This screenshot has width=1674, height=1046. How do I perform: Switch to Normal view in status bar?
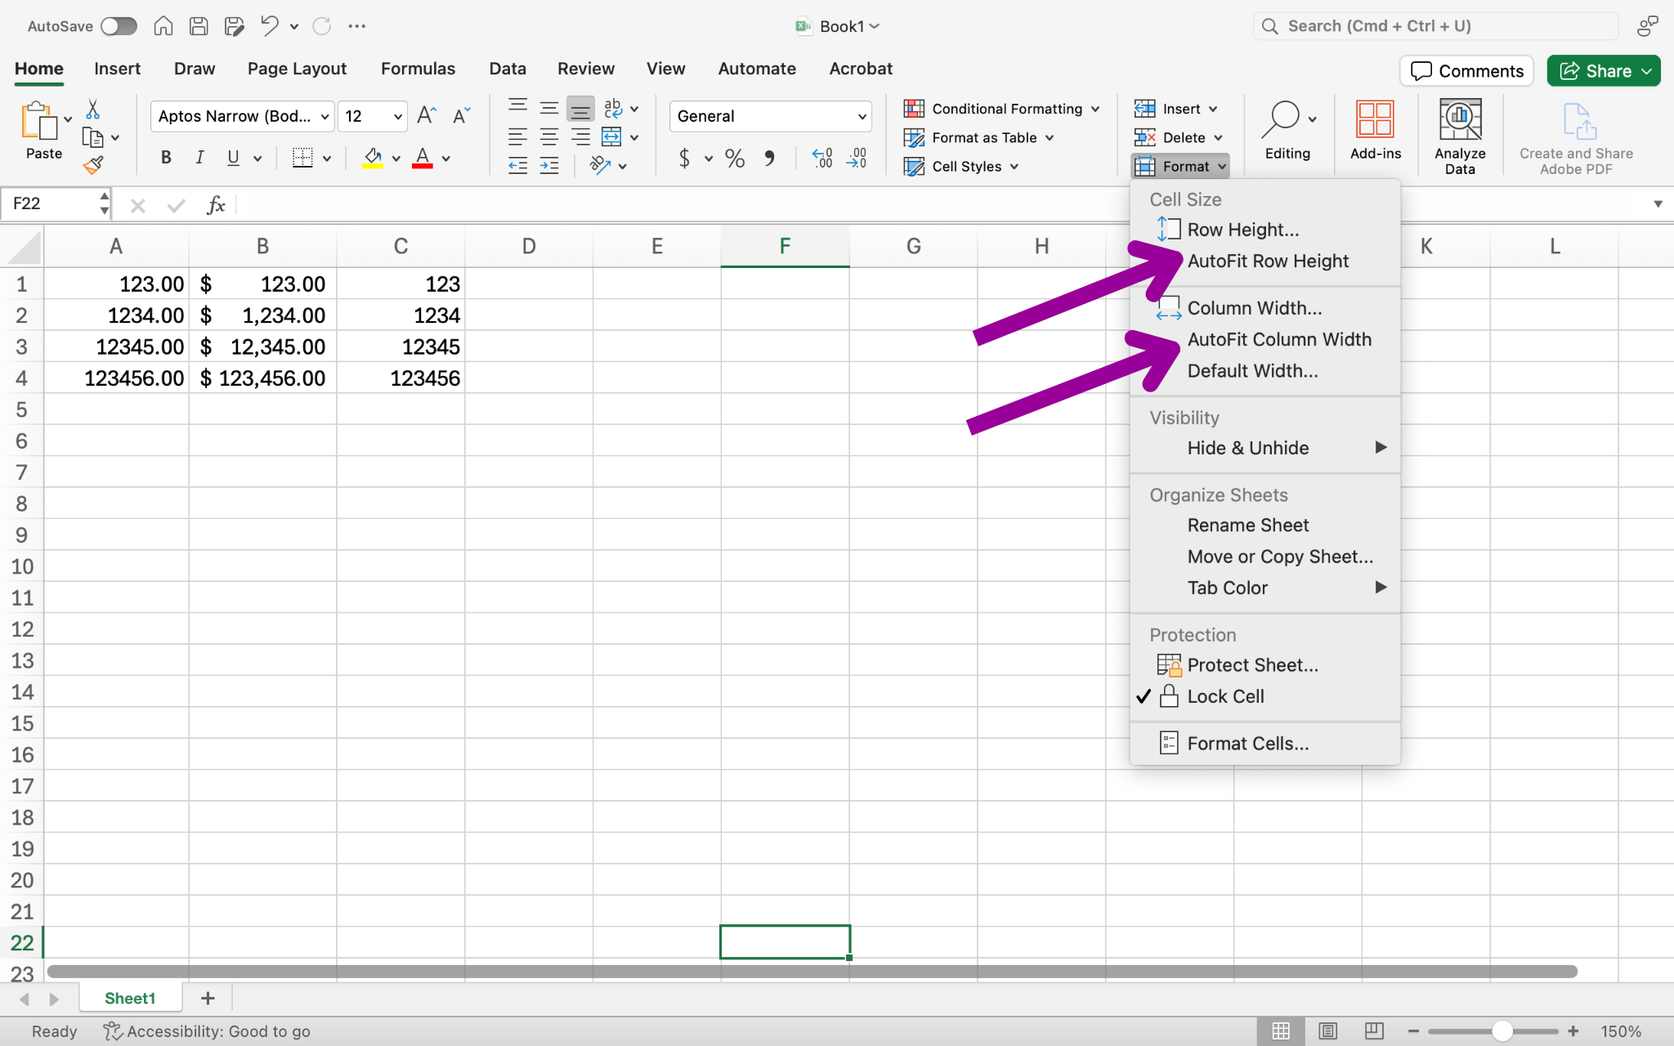tap(1281, 1031)
